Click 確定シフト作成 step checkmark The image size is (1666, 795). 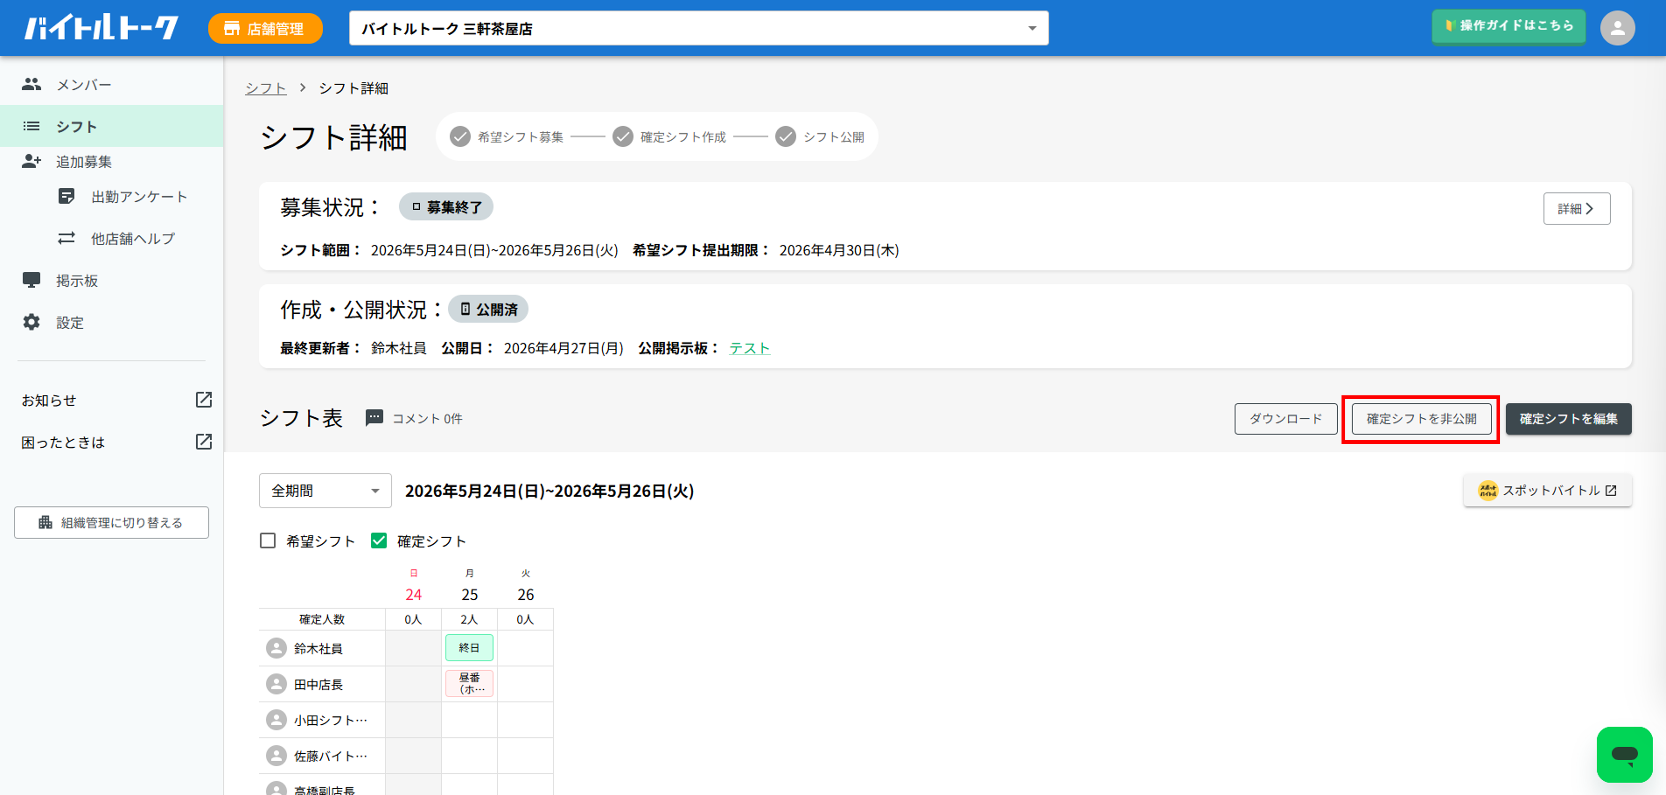[x=623, y=136]
